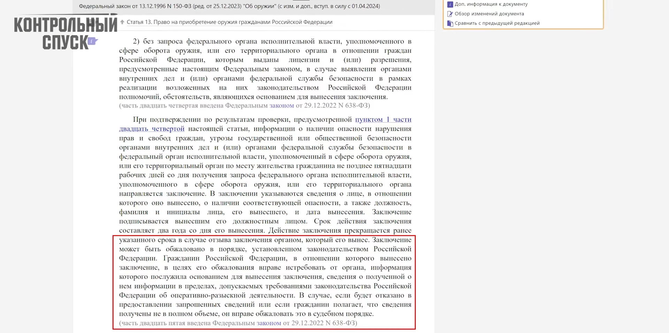Click the edit-page icon beside Обзор изменений
669x333 pixels.
(x=450, y=14)
